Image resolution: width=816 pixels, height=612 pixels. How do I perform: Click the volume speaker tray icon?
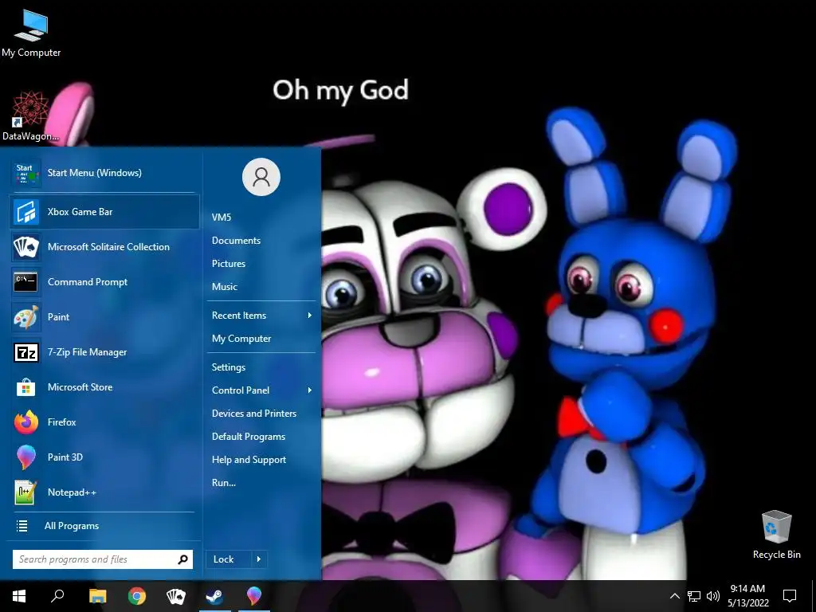pyautogui.click(x=713, y=596)
